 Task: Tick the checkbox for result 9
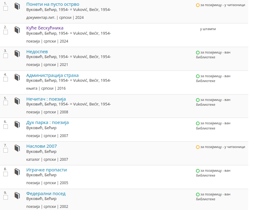click(5, 198)
